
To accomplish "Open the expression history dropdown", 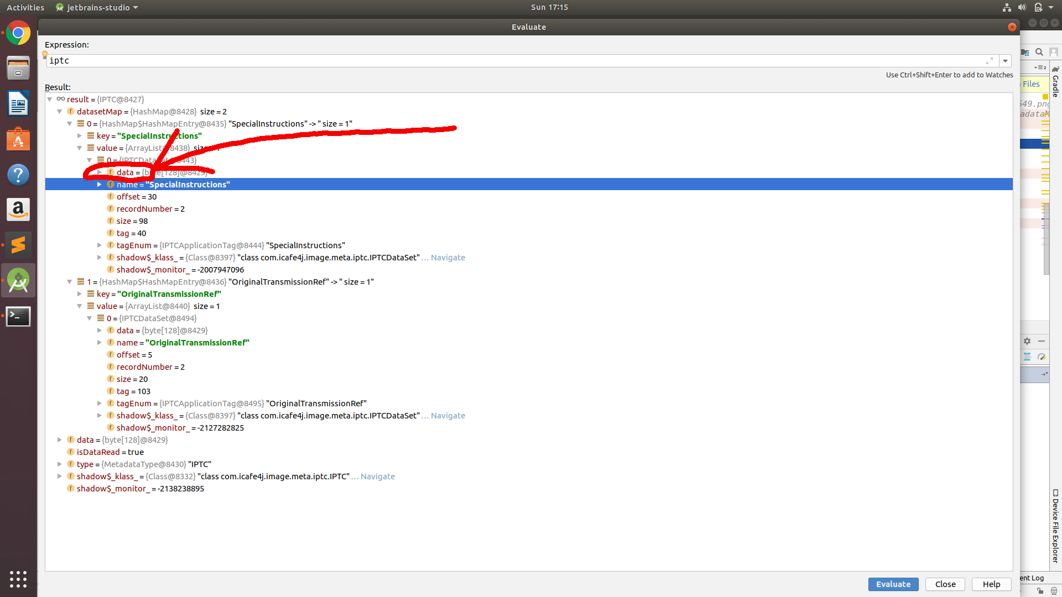I will click(1005, 61).
